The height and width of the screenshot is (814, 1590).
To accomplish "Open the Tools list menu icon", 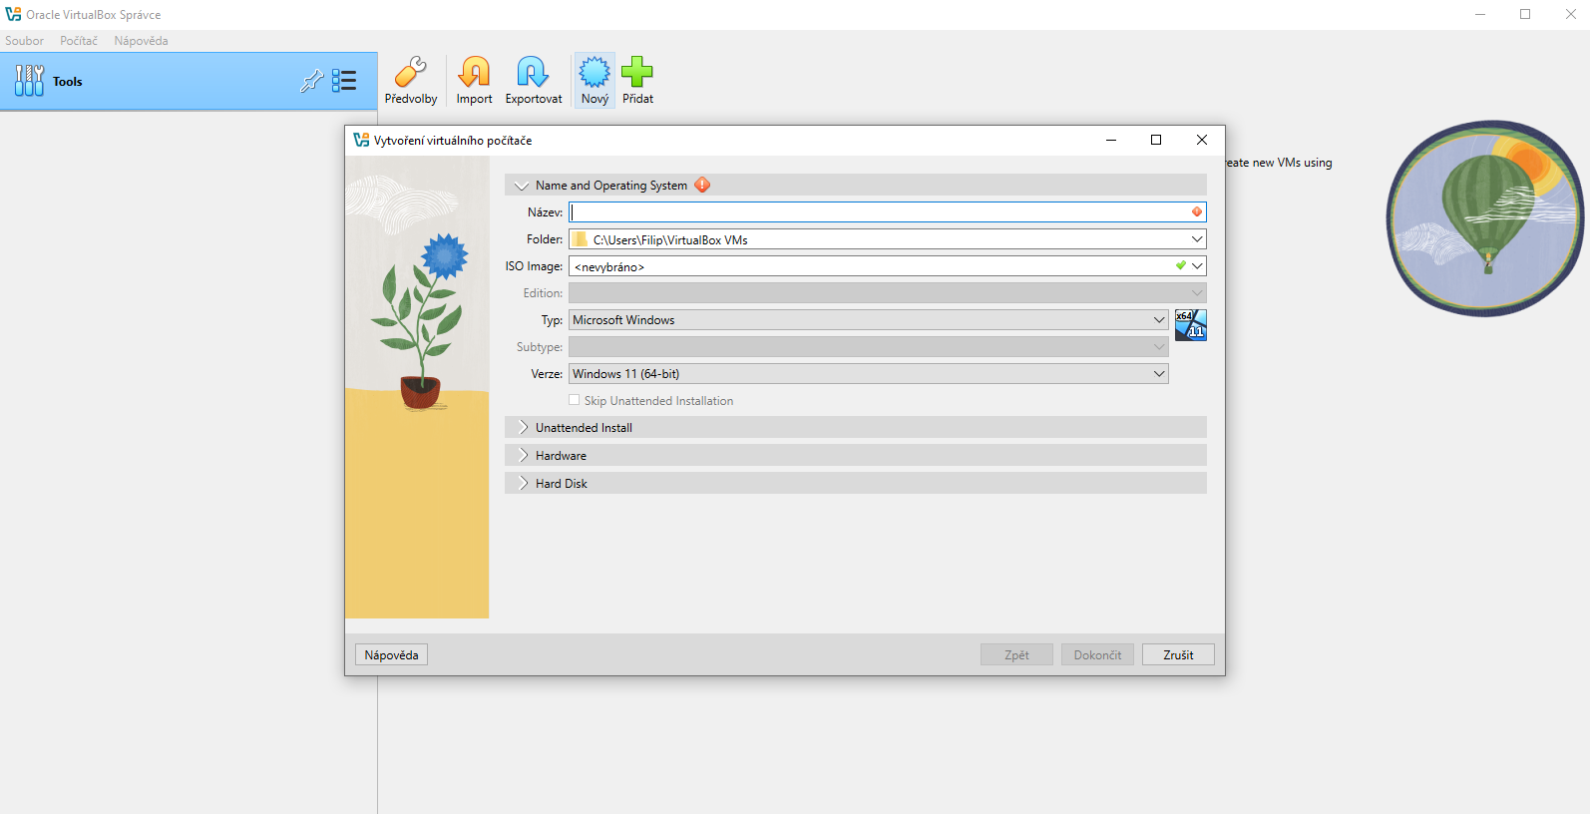I will coord(344,81).
